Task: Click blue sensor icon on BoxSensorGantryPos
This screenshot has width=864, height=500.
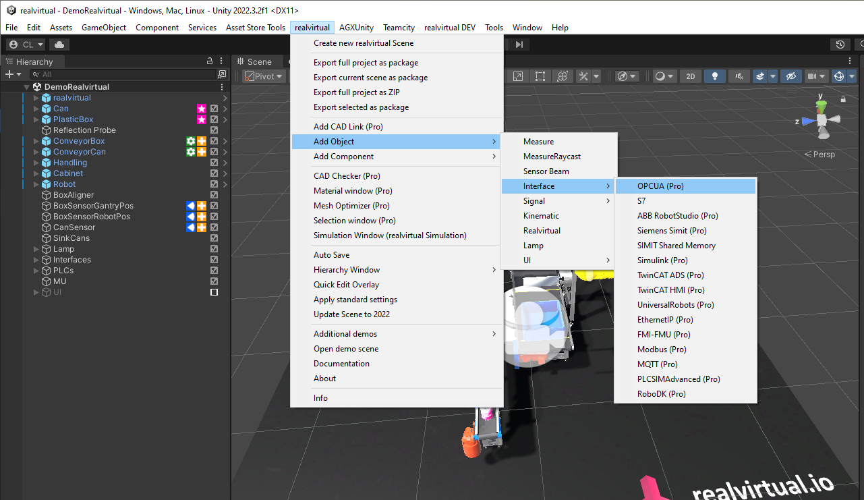Action: [191, 206]
